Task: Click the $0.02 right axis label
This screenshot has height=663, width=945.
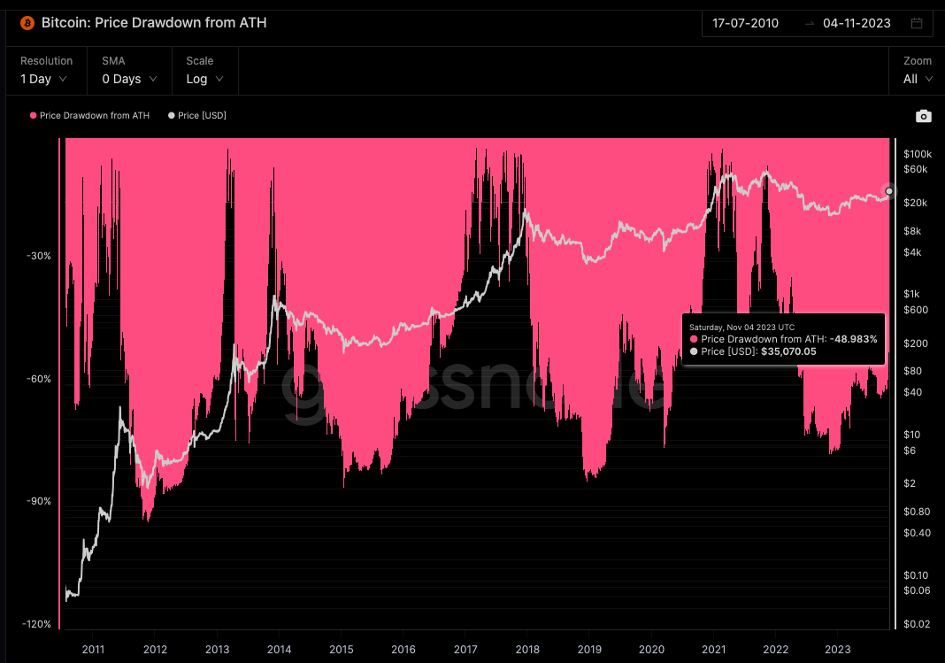Action: 917,624
